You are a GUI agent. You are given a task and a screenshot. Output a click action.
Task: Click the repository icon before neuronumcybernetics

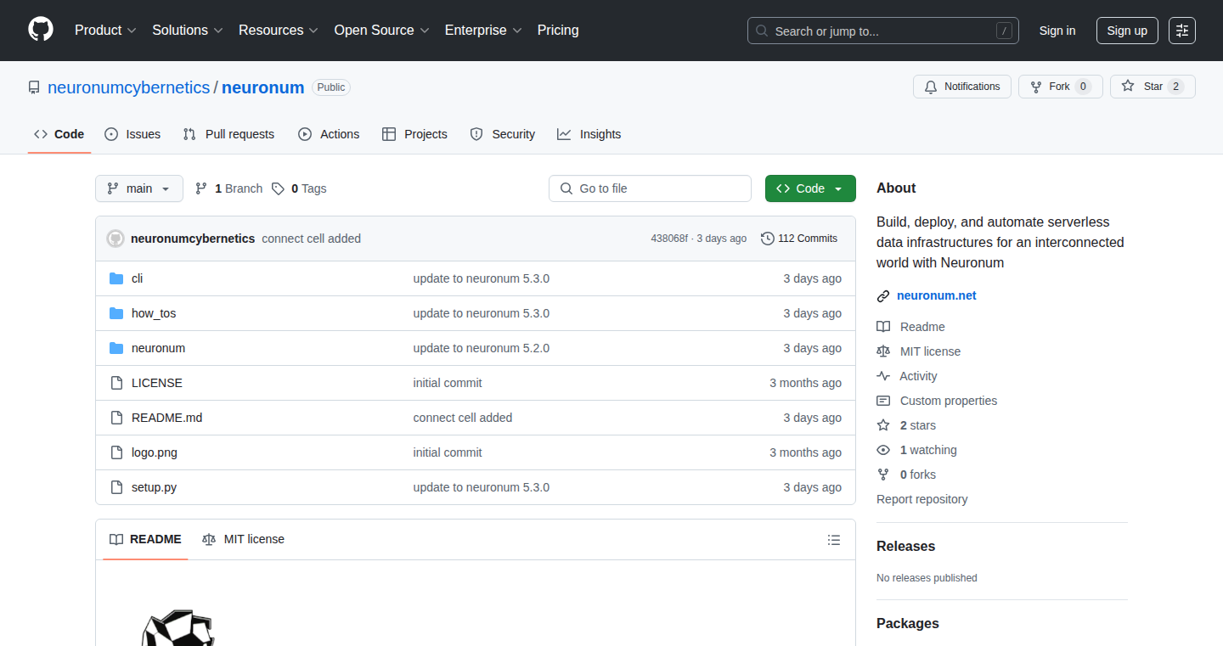tap(34, 87)
